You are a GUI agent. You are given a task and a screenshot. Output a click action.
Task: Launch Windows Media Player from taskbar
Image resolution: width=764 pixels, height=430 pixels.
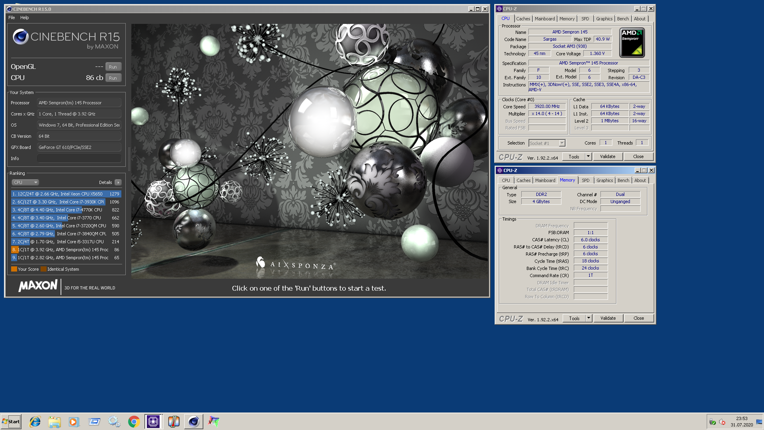(x=74, y=422)
